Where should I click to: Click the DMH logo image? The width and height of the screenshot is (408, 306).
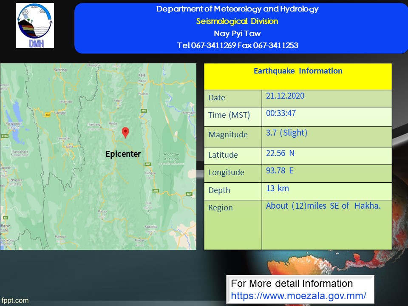[35, 25]
